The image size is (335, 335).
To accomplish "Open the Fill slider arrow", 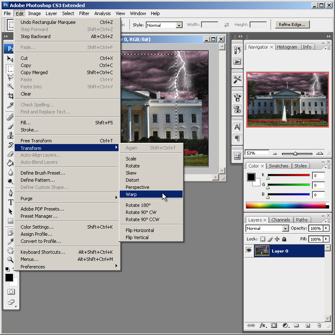I will point(326,239).
